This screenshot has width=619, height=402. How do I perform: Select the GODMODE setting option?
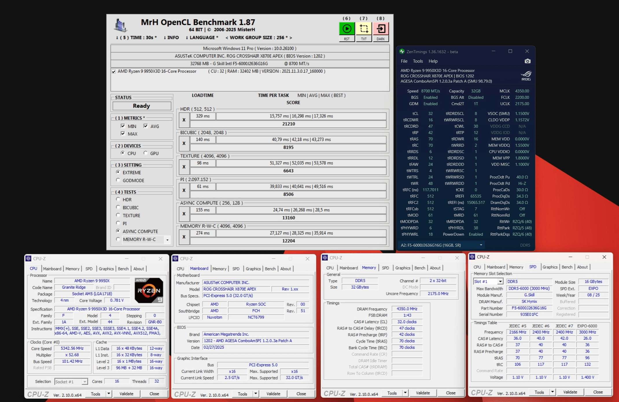point(118,180)
